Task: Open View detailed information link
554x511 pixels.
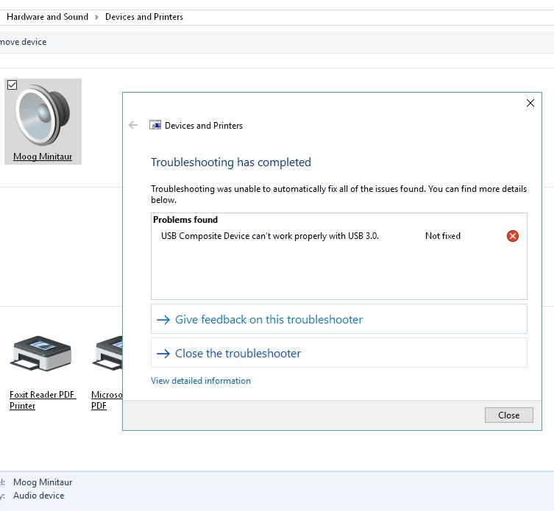Action: 201,381
